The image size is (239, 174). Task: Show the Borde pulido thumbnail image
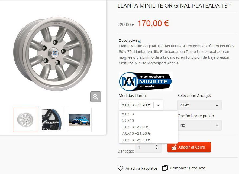52,120
